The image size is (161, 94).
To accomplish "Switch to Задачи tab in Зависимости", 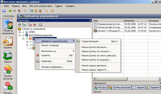I will 139,87.
